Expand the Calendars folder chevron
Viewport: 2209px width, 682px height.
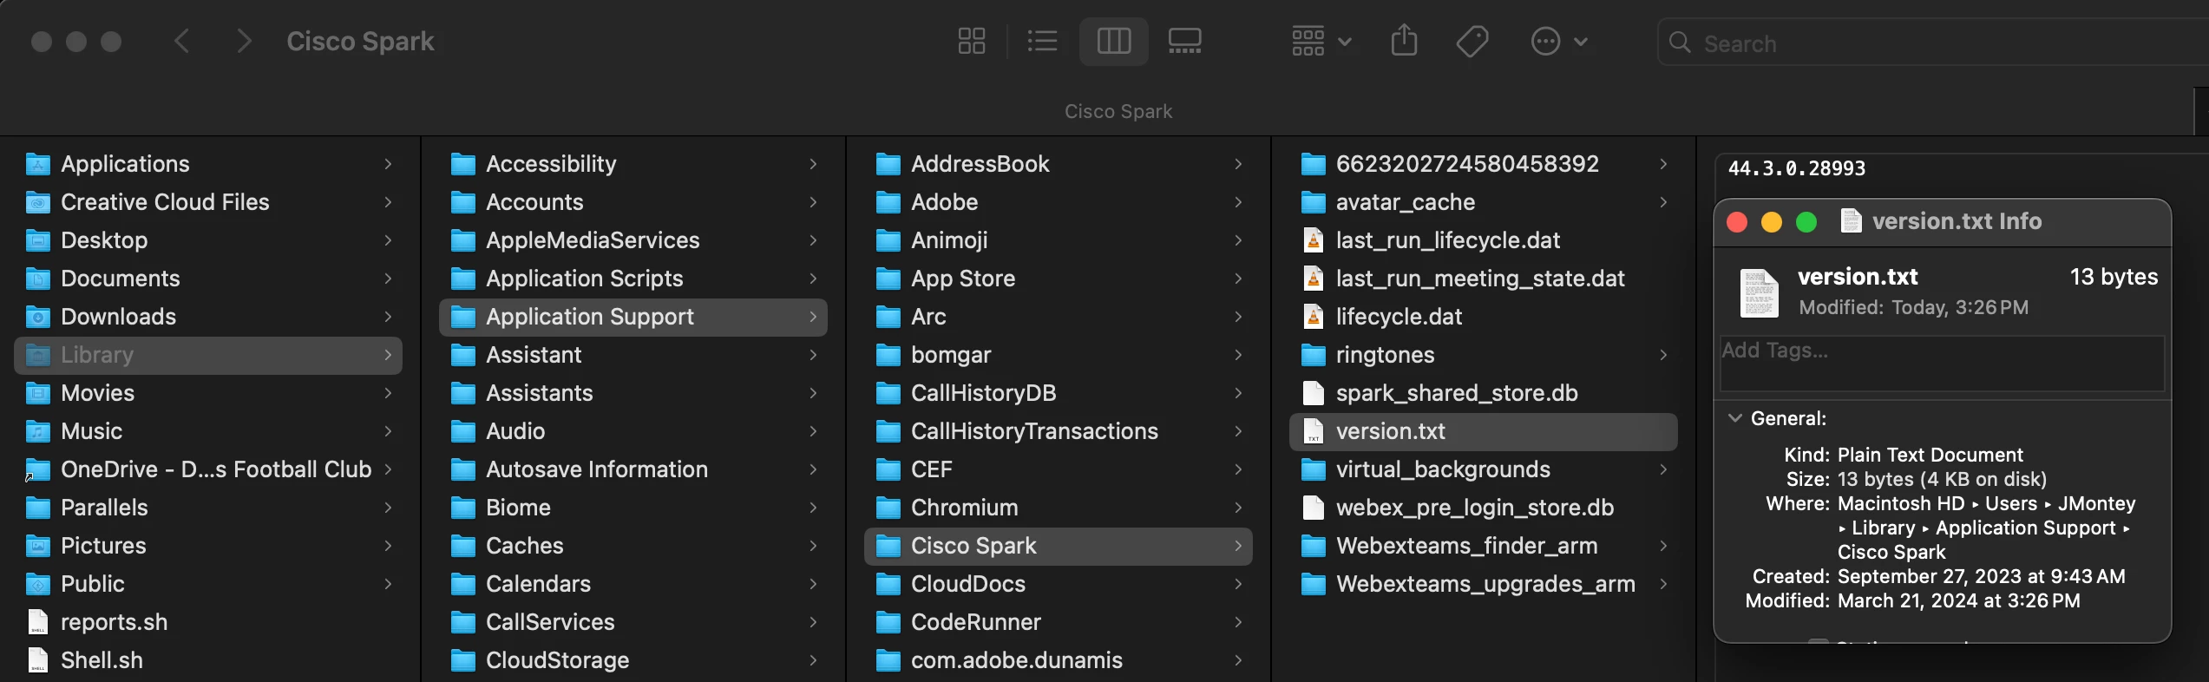point(813,584)
